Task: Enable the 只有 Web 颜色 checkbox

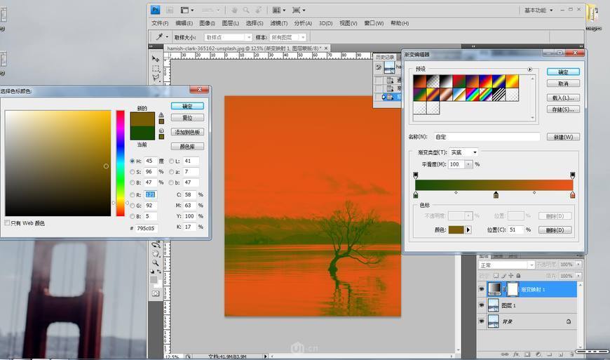Action: (8, 223)
